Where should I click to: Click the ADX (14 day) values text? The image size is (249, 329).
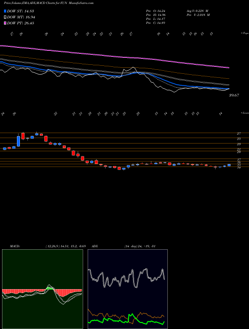tap(139, 246)
